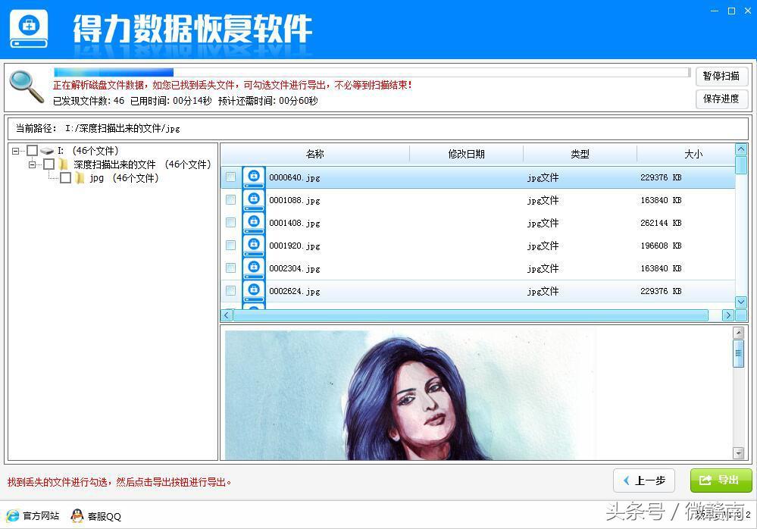Image resolution: width=757 pixels, height=529 pixels.
Task: Click the 暂停扫描 button
Action: 721,77
